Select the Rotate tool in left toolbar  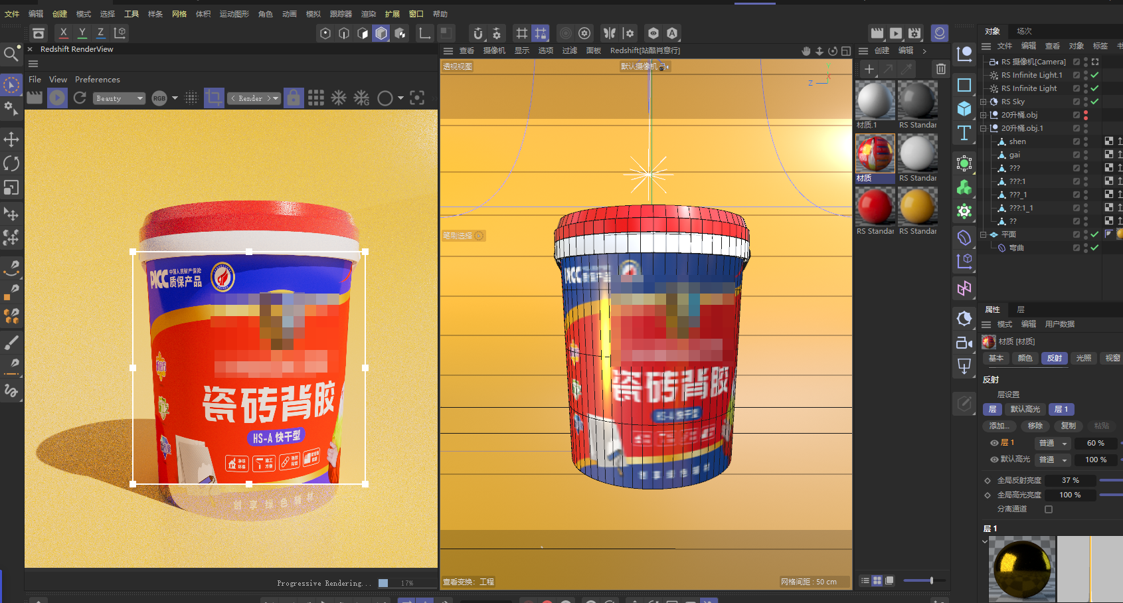pos(11,163)
